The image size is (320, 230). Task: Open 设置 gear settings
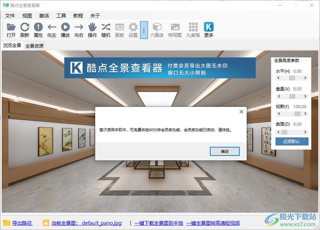pos(133,30)
